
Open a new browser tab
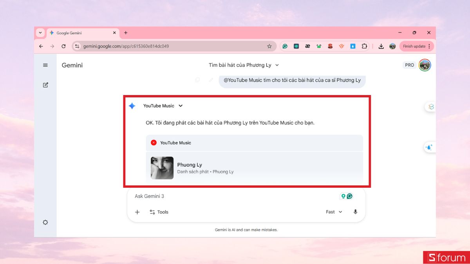point(126,33)
